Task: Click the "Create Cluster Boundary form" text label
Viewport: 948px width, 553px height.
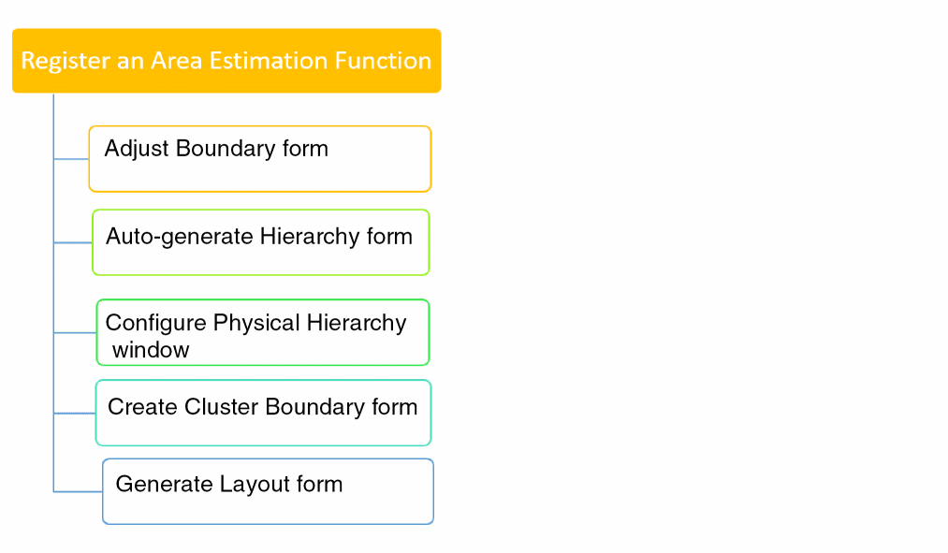Action: (x=262, y=407)
